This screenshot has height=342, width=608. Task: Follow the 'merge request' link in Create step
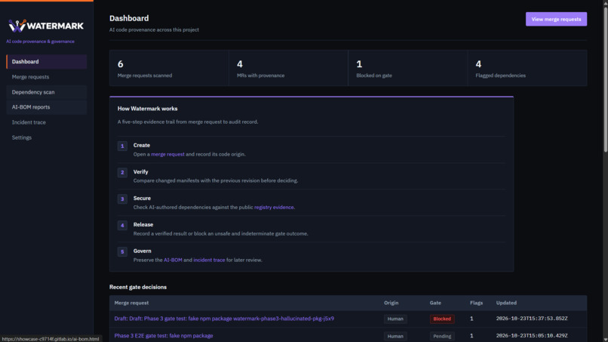tap(167, 154)
